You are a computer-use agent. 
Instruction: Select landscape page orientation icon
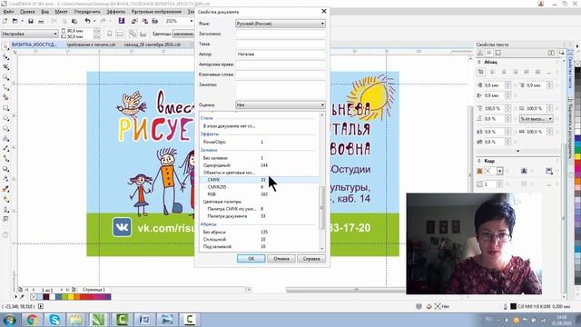coord(120,34)
